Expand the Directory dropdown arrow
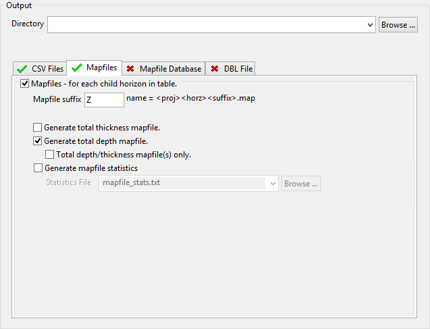 (369, 25)
